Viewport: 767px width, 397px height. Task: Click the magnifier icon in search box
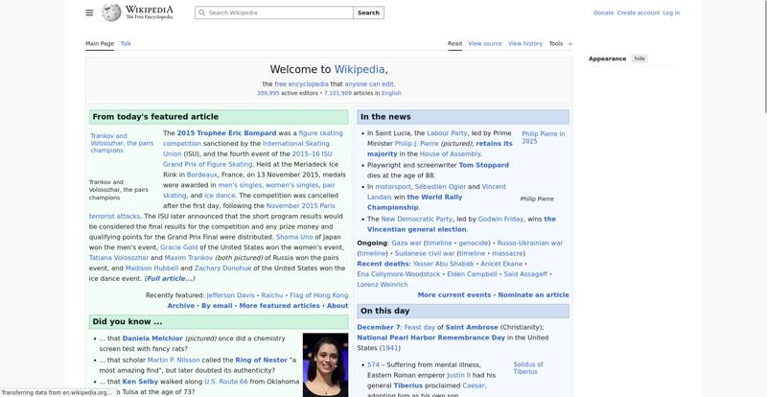click(x=201, y=13)
